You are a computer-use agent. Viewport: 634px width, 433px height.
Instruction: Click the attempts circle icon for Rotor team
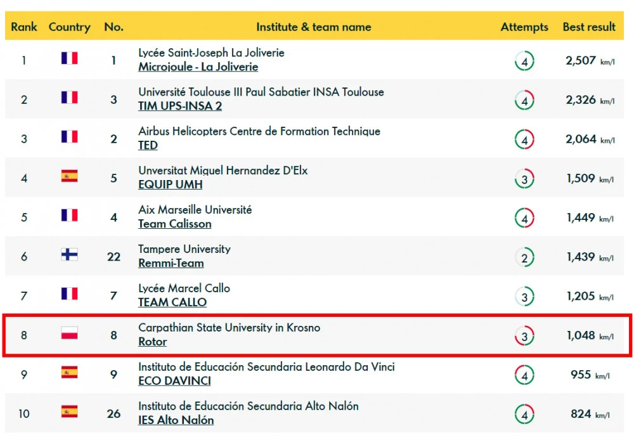pyautogui.click(x=524, y=336)
